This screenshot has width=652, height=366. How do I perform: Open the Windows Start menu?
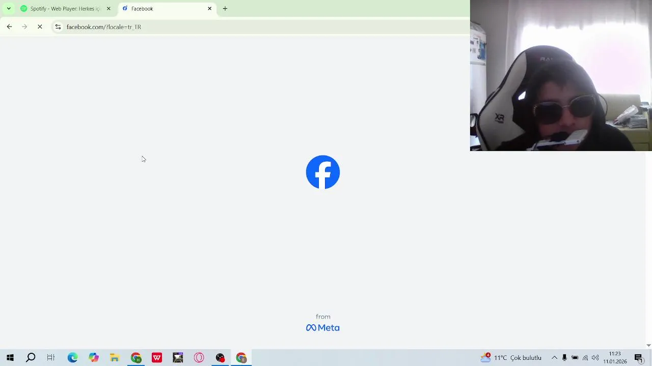pyautogui.click(x=10, y=358)
